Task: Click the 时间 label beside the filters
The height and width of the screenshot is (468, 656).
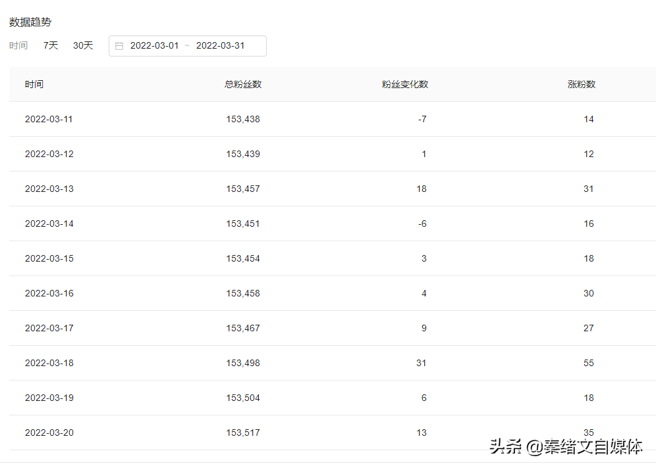Action: (x=18, y=45)
